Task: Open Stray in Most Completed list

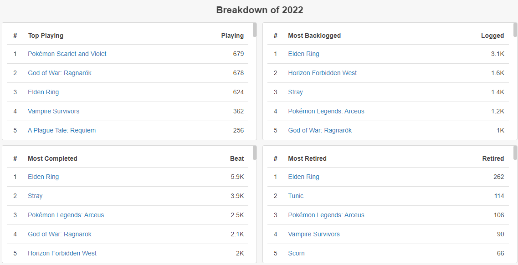Action: tap(35, 196)
